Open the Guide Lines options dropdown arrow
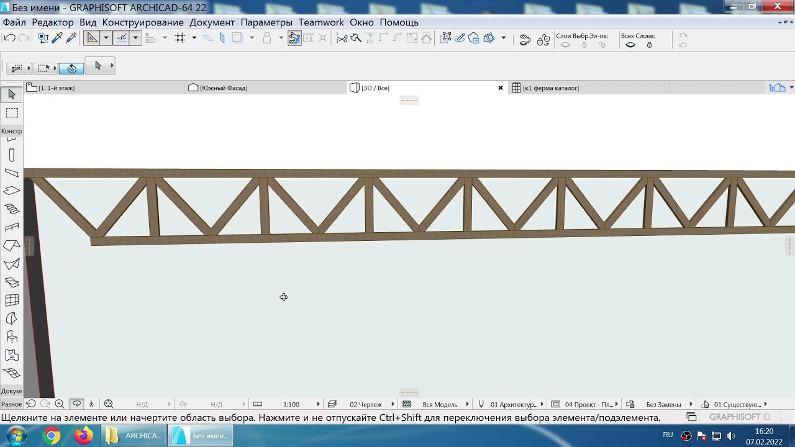 [x=106, y=38]
